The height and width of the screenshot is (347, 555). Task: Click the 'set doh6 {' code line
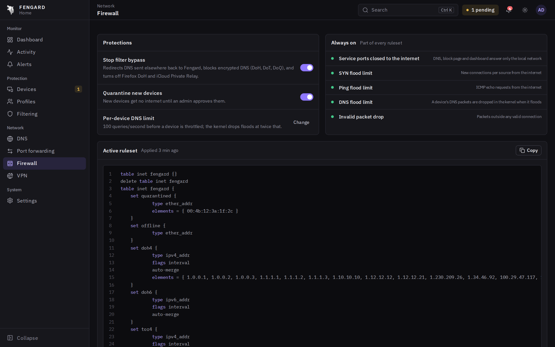coord(144,292)
